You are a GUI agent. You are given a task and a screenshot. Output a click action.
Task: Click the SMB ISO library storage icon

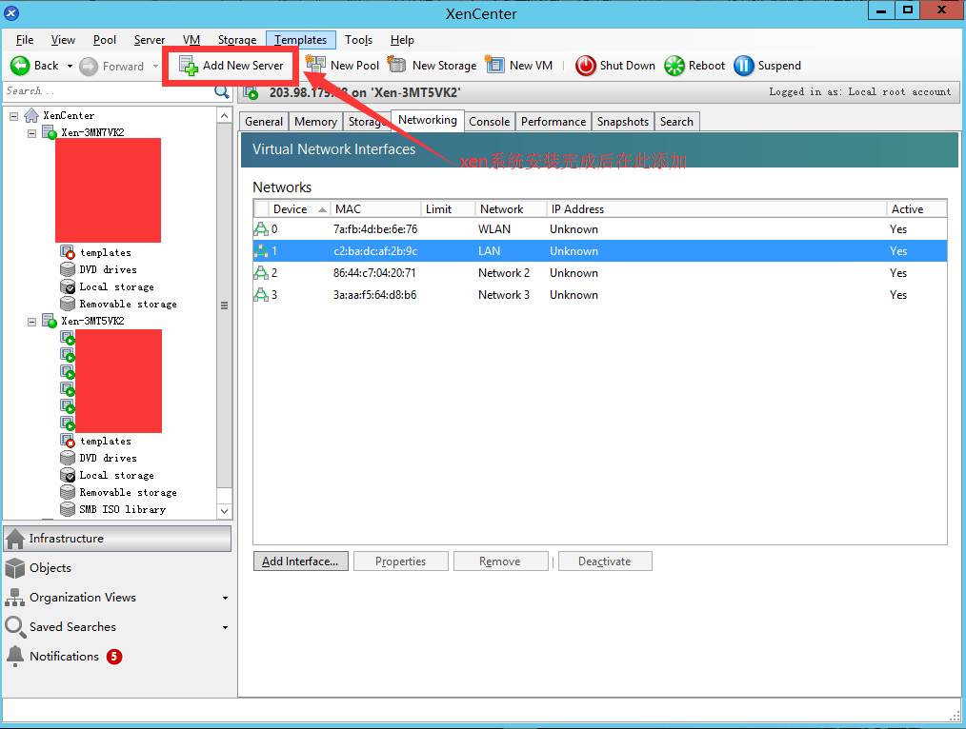pos(68,509)
